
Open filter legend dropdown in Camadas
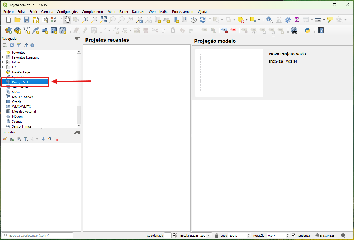click(x=26, y=139)
